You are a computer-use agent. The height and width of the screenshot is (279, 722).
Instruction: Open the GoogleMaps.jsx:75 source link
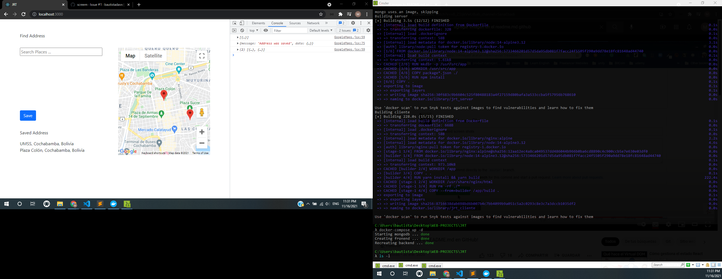click(x=350, y=43)
